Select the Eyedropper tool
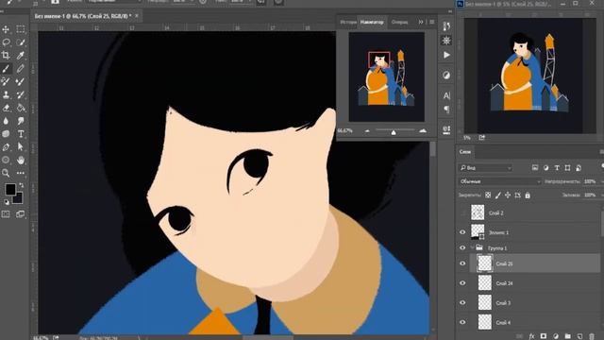Image resolution: width=604 pixels, height=340 pixels. tap(21, 55)
